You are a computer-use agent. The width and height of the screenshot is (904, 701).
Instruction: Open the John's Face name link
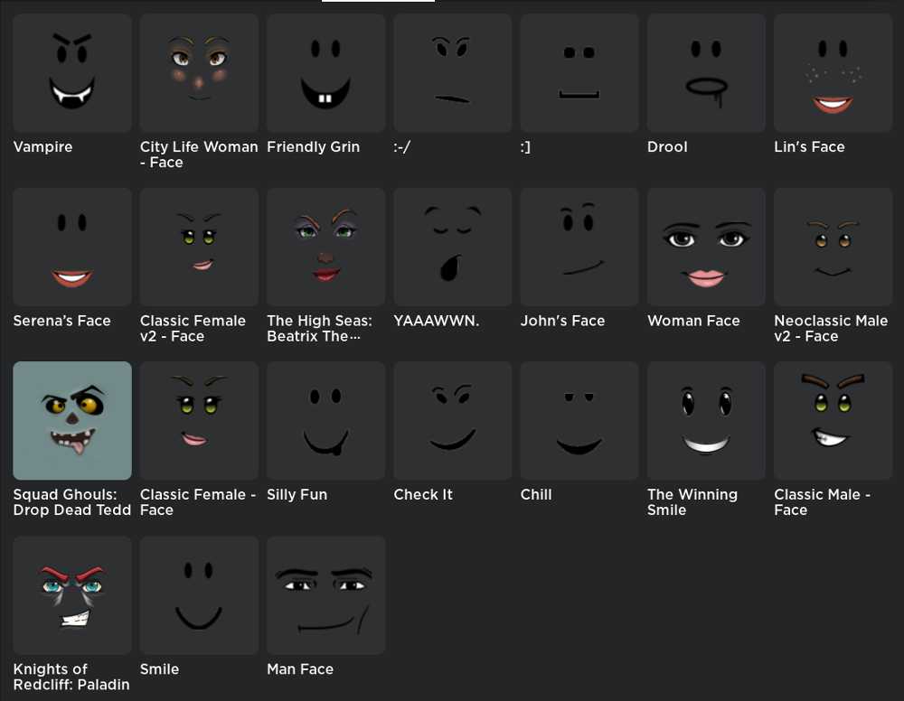[x=562, y=321]
